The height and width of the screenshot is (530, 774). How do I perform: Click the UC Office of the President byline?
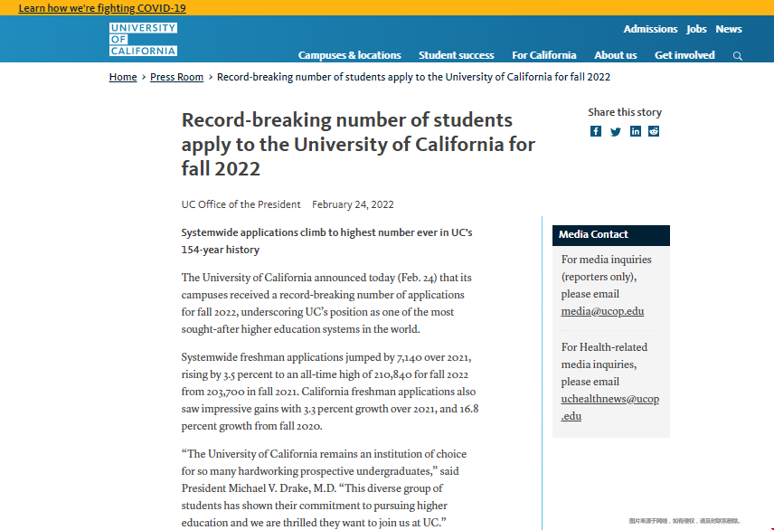241,204
